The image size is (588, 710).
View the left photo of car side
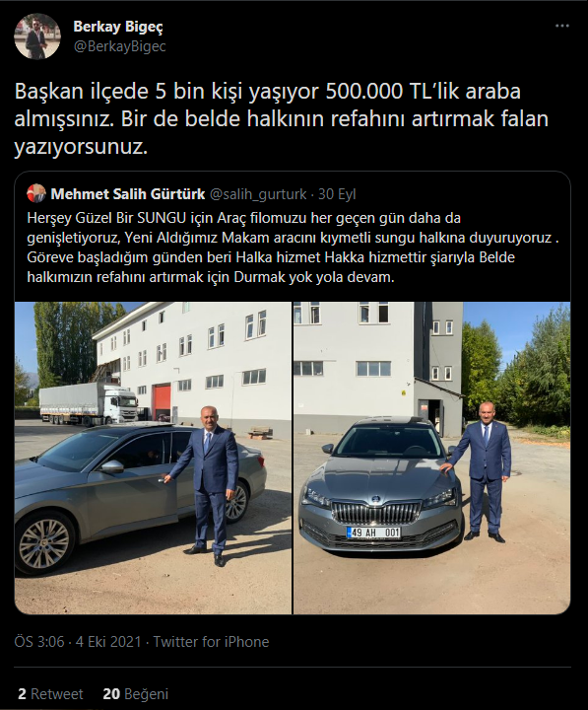153,458
